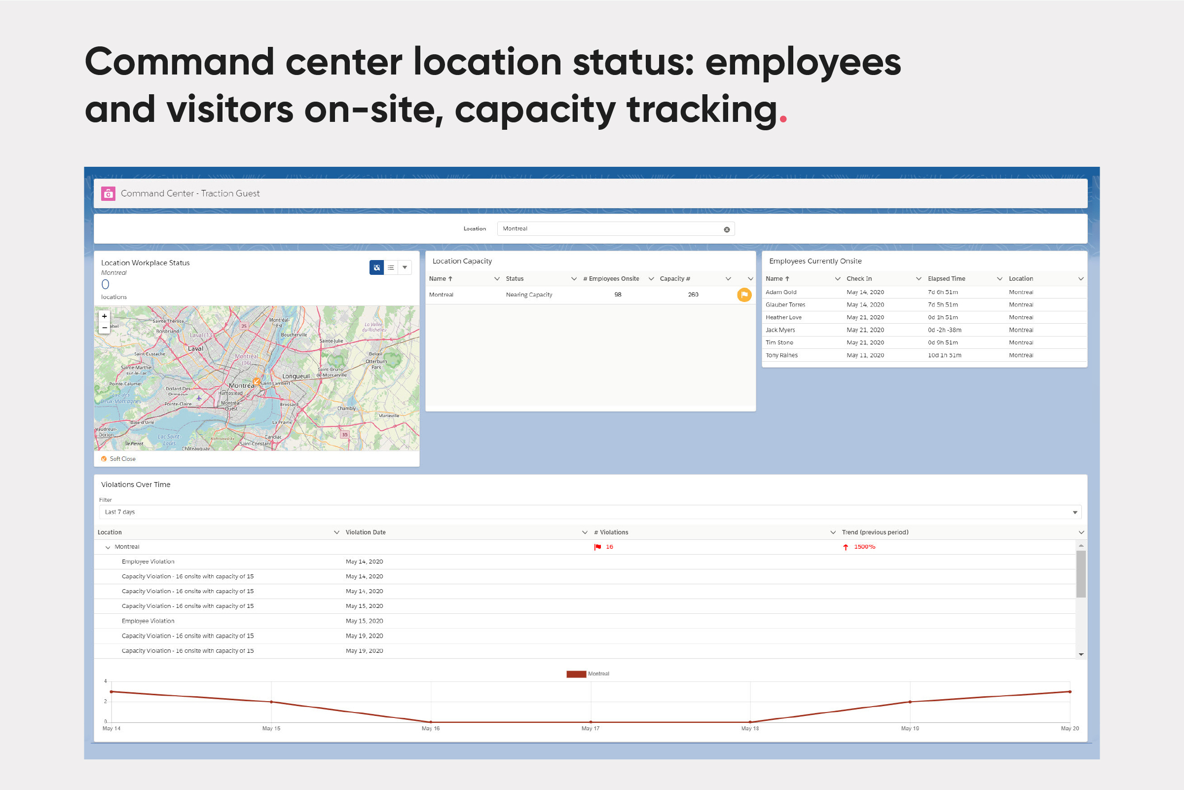Zoom in with the map plus icon
This screenshot has height=790, width=1184.
coord(104,316)
